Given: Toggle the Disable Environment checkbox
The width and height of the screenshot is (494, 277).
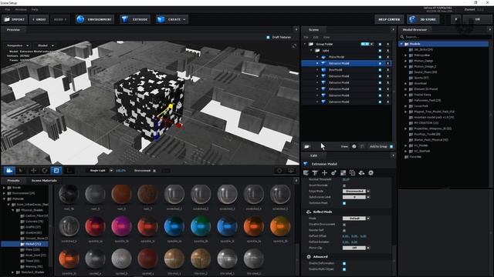Looking at the screenshot, I should coord(344,224).
